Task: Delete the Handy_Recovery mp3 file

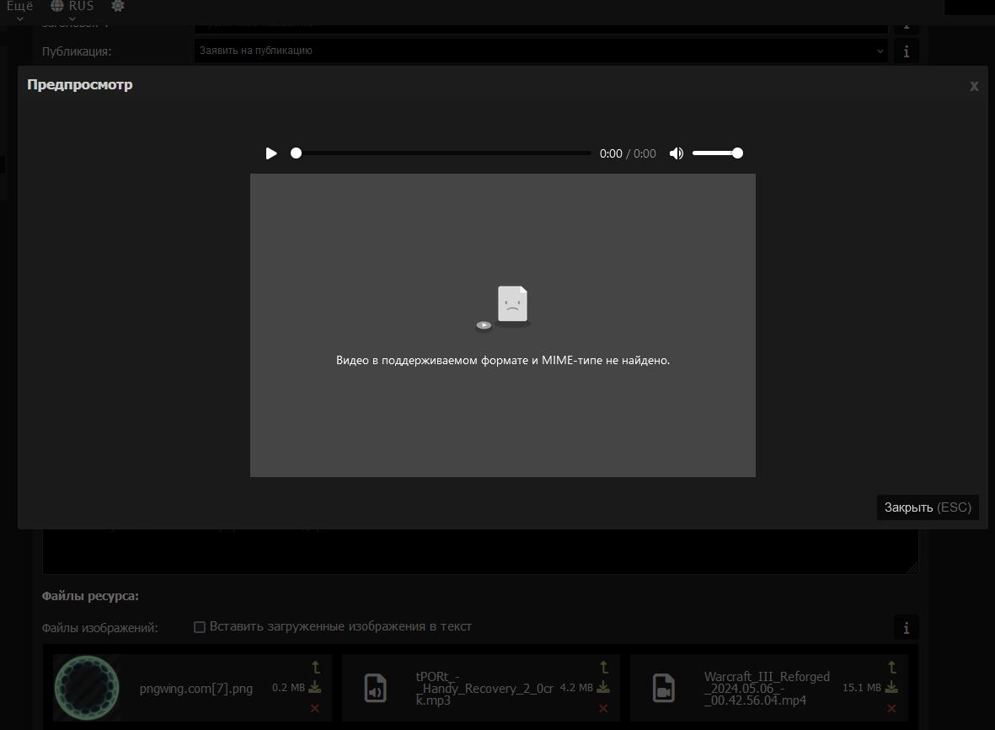Action: (603, 708)
